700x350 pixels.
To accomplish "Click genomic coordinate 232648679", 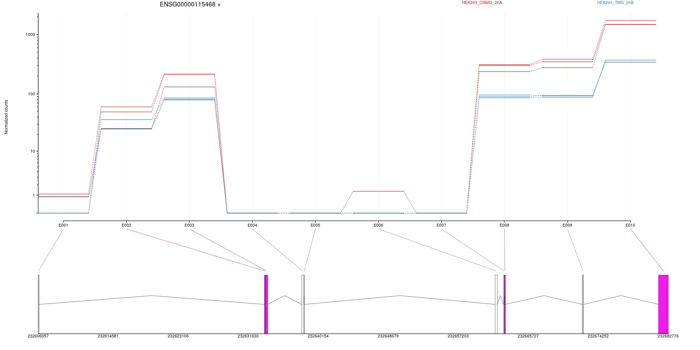I will [388, 336].
